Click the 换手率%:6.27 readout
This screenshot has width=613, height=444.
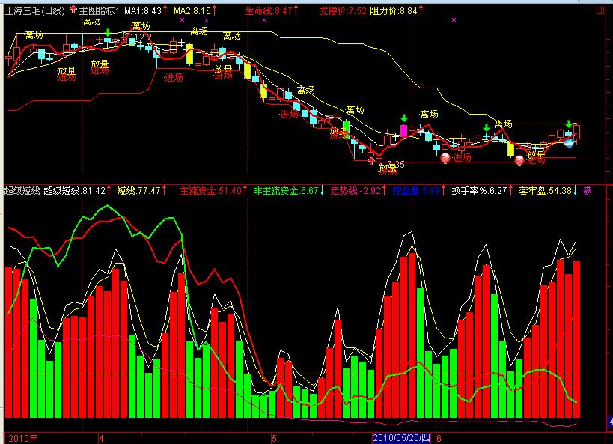pos(479,190)
